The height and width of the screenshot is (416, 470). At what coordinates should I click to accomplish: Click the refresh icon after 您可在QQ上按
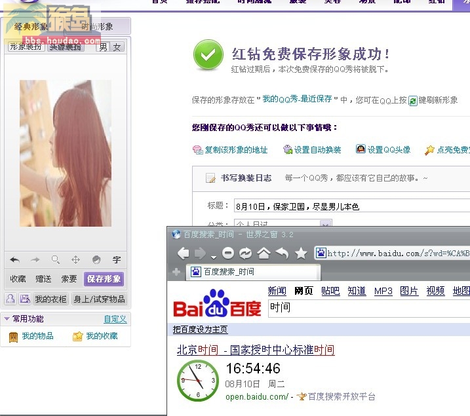coord(413,101)
